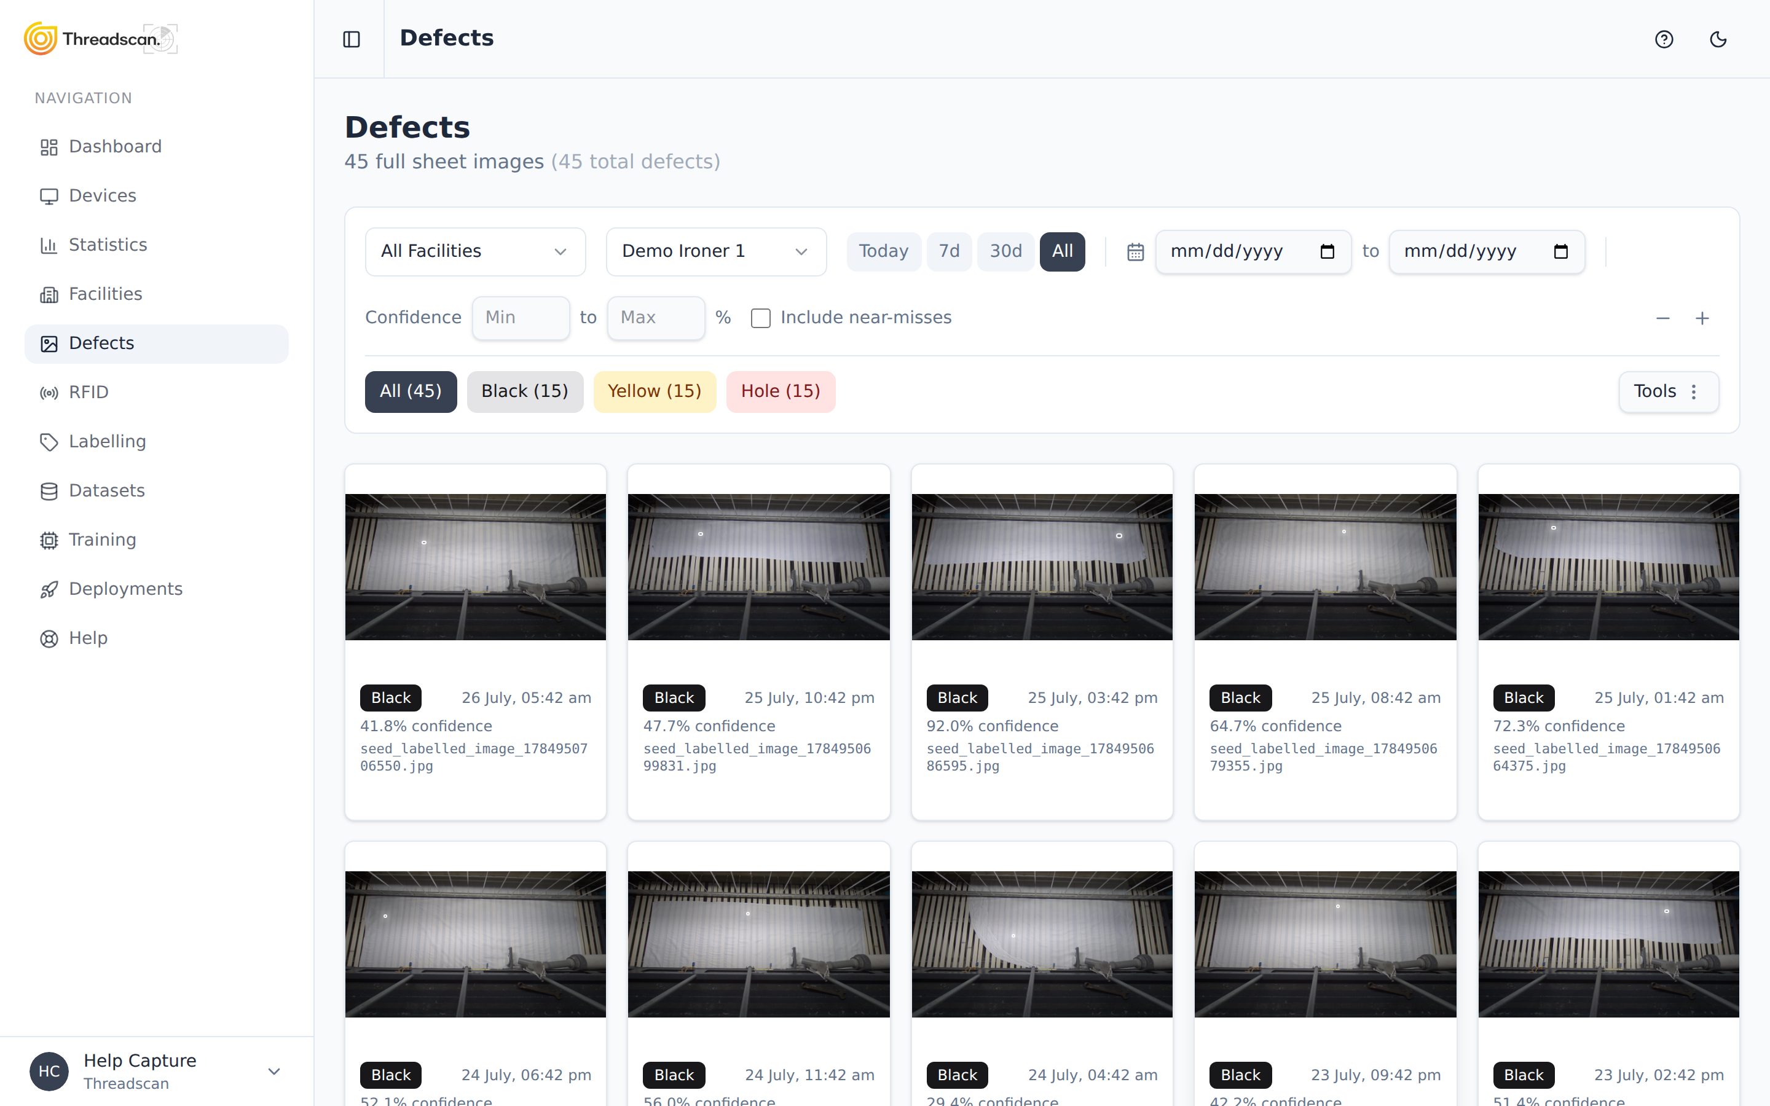Open thumbnail dated 25 July, 10:42 pm

tap(758, 567)
